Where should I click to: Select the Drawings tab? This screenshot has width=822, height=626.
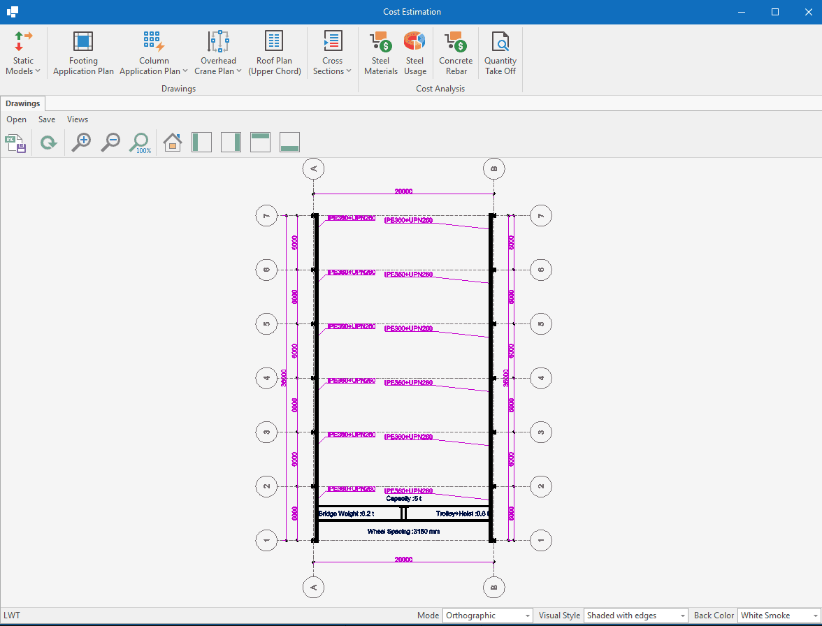click(23, 103)
